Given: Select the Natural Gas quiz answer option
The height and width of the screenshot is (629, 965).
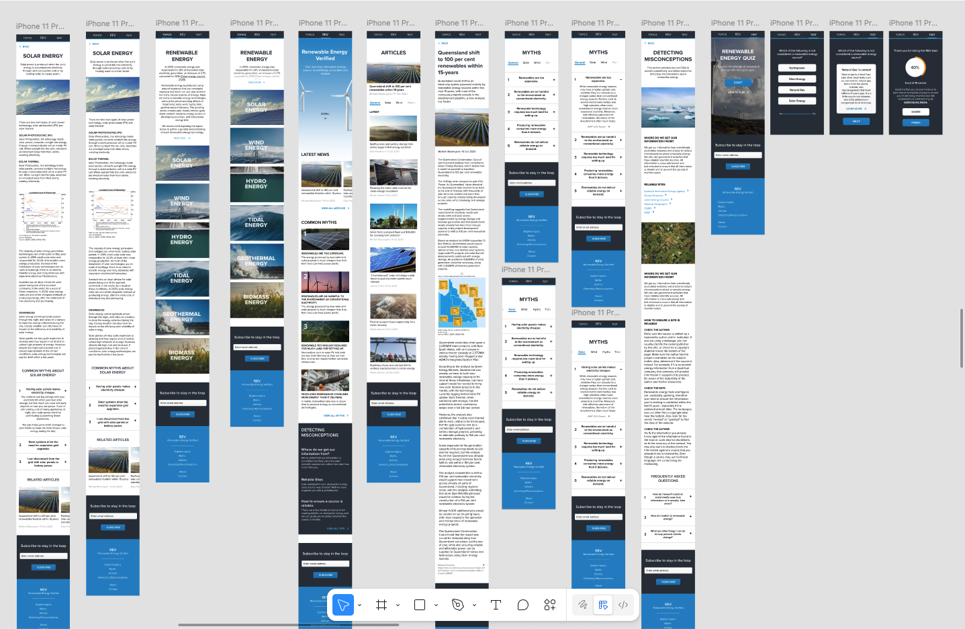Looking at the screenshot, I should [x=796, y=89].
